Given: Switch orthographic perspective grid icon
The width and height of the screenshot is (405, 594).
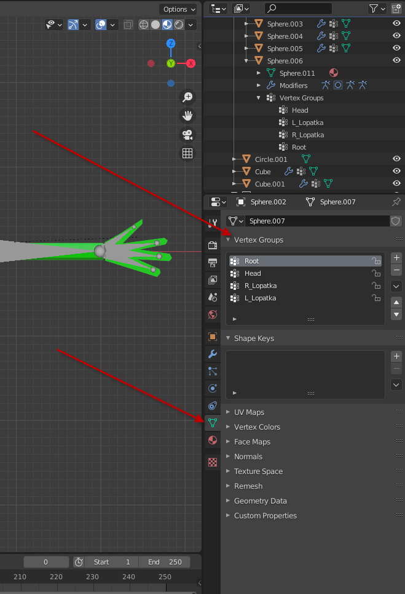Looking at the screenshot, I should pyautogui.click(x=187, y=153).
